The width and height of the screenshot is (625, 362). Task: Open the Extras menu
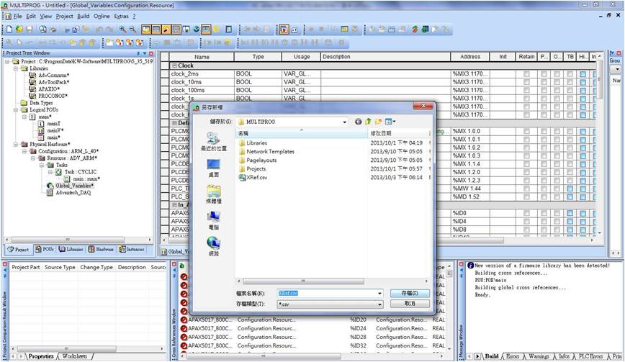click(x=121, y=17)
